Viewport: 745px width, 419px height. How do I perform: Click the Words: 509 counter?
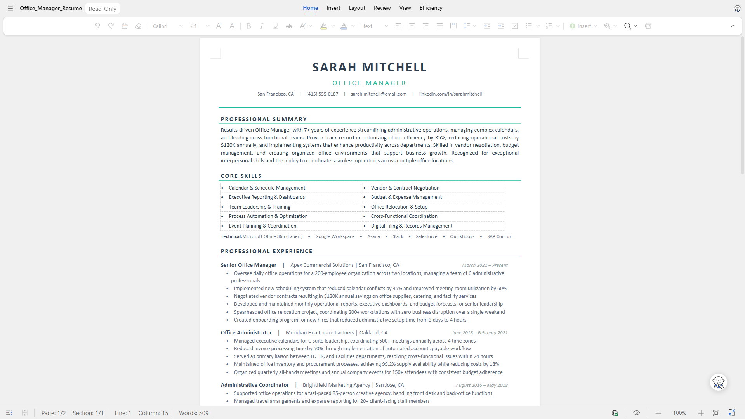coord(194,413)
